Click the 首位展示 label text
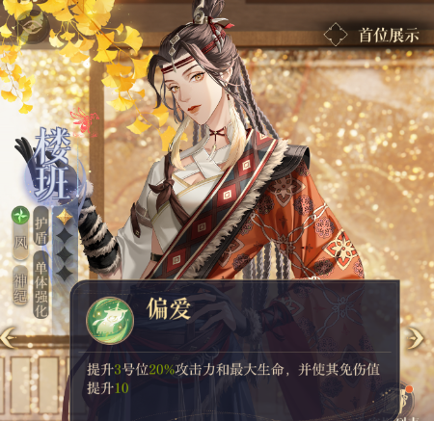 point(389,35)
